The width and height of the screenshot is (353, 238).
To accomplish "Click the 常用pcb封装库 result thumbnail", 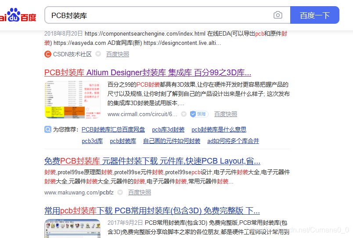I will coord(72,228).
